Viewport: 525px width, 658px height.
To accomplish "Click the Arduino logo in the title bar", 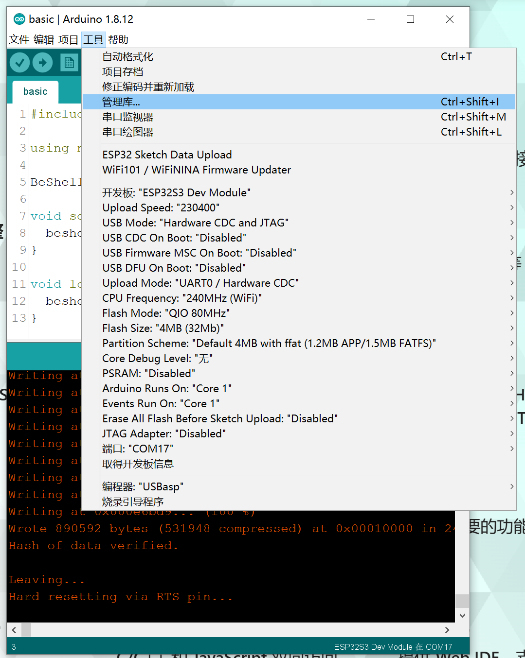I will (19, 19).
